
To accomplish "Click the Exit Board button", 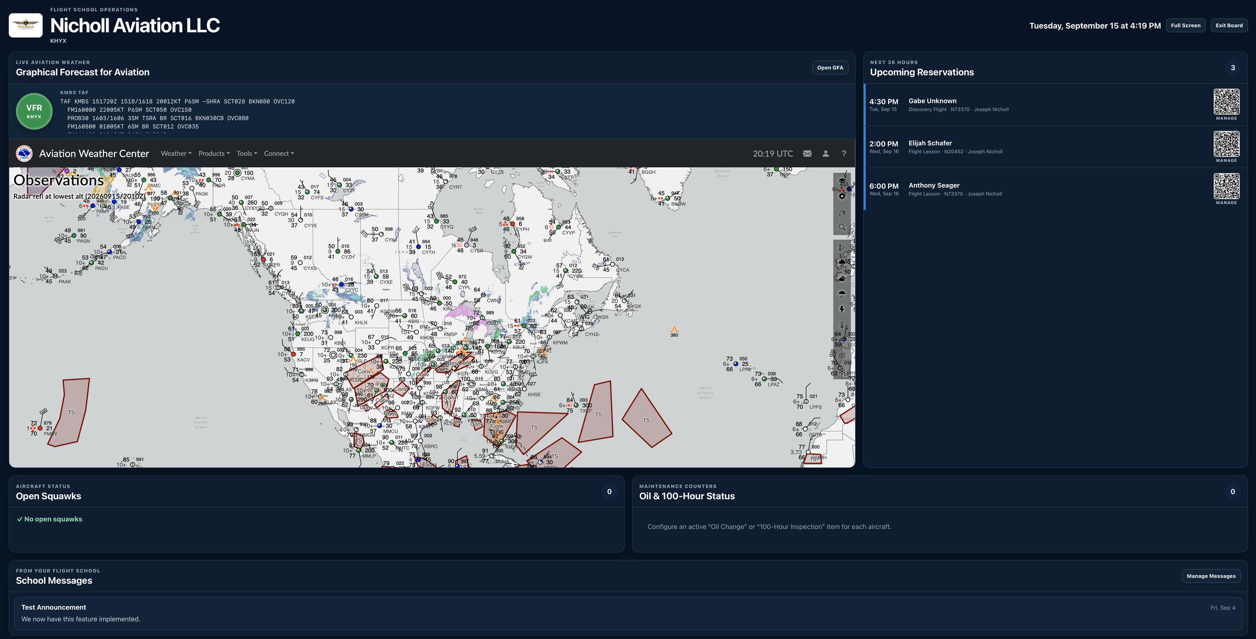I will pyautogui.click(x=1229, y=26).
